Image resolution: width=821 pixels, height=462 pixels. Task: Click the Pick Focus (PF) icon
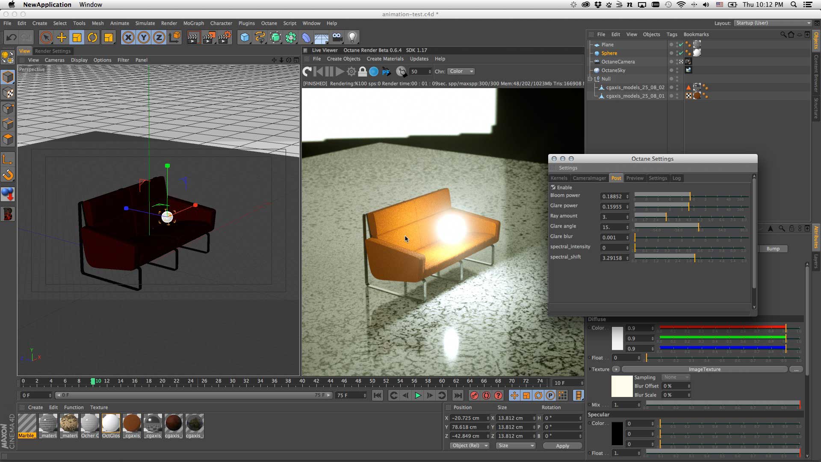coord(386,71)
